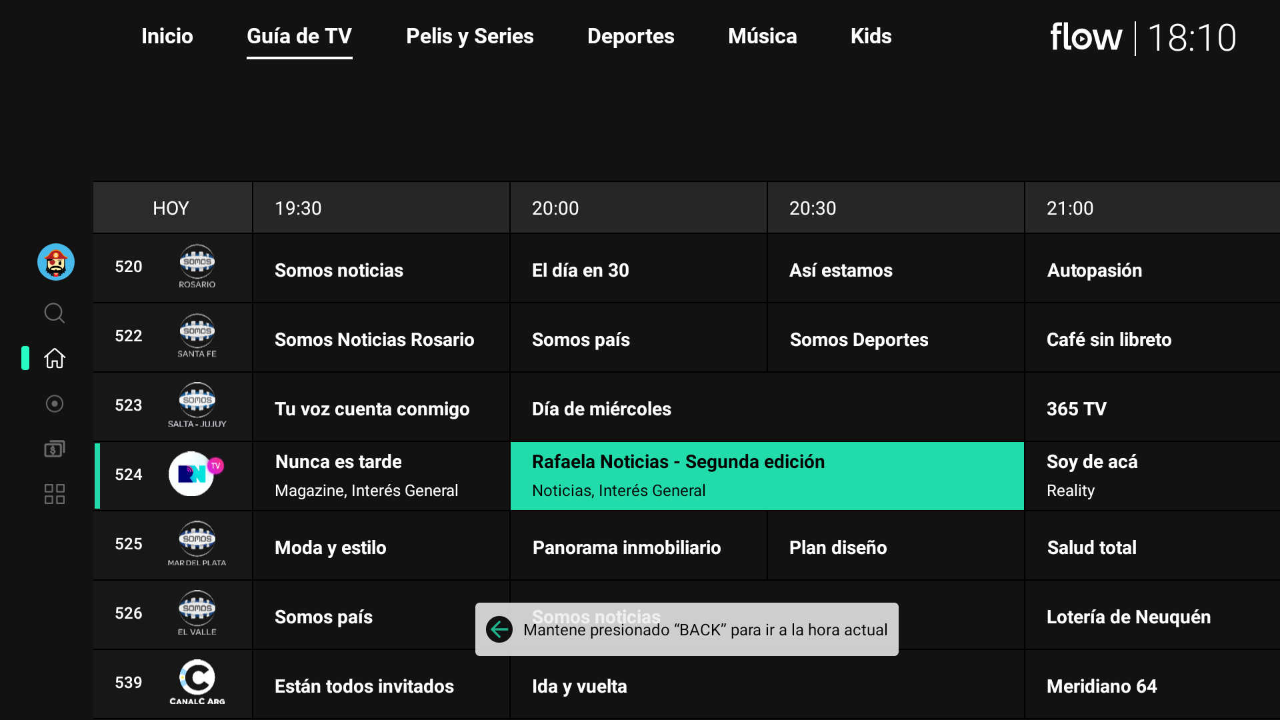Viewport: 1280px width, 720px height.
Task: Select the home icon in sidebar
Action: [x=55, y=358]
